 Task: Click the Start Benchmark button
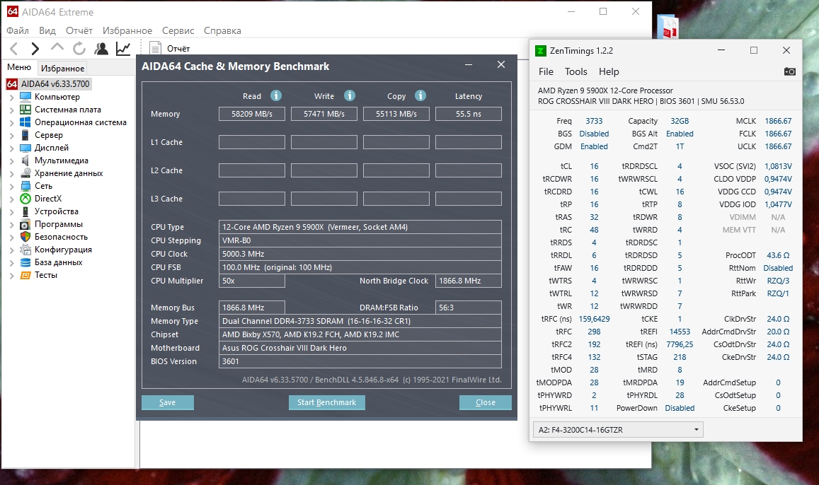[326, 402]
